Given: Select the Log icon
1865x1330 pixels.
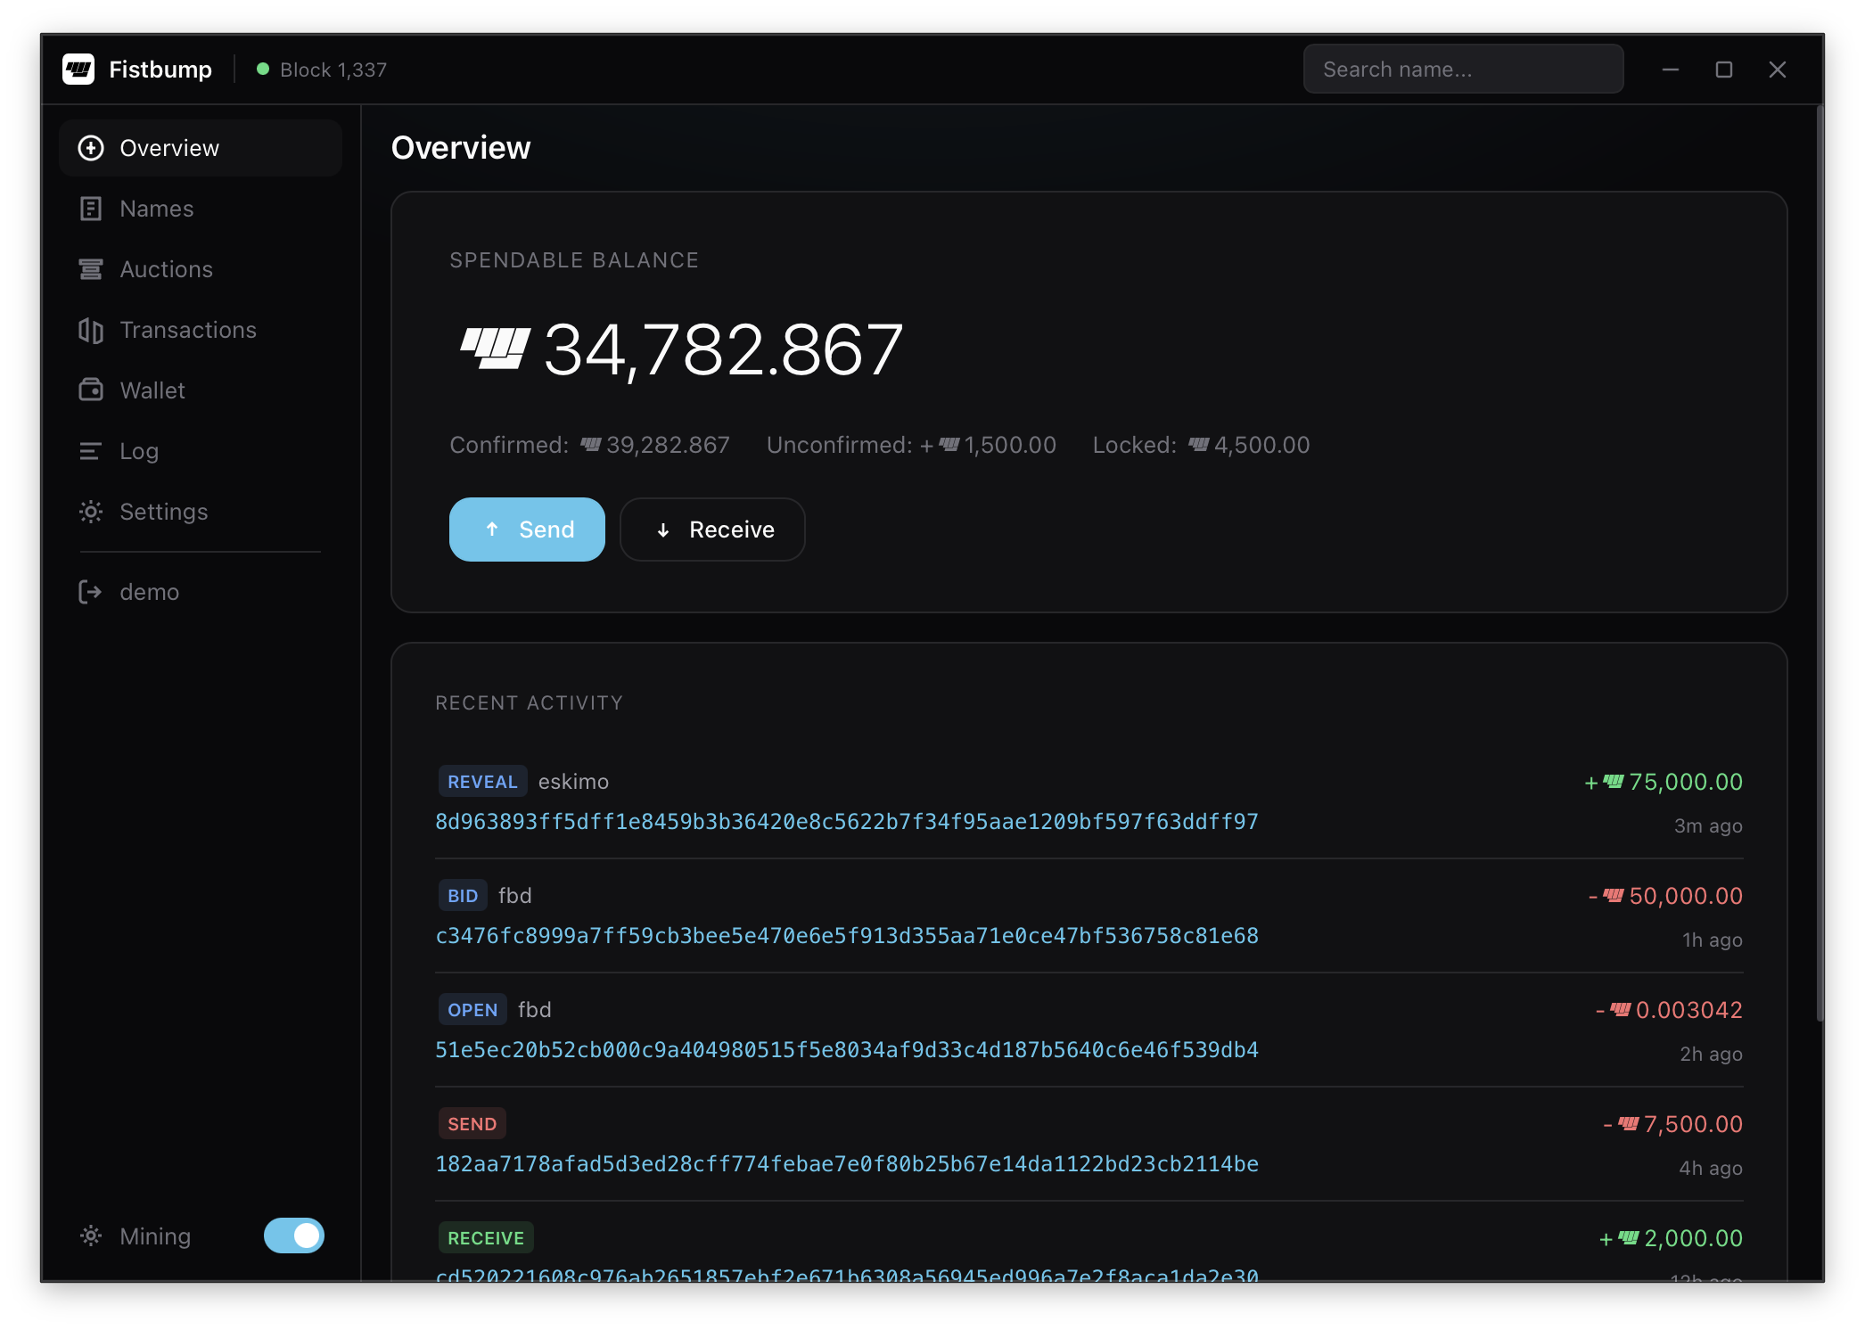Looking at the screenshot, I should click(x=90, y=450).
